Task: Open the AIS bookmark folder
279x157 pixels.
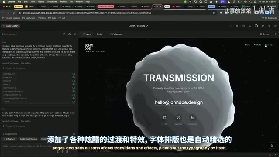Action: (62, 18)
